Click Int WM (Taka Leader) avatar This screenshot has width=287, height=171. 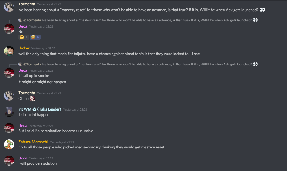pos(9,112)
